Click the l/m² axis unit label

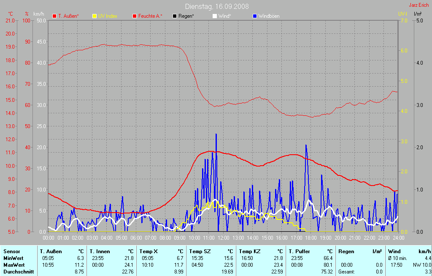[x=418, y=14]
